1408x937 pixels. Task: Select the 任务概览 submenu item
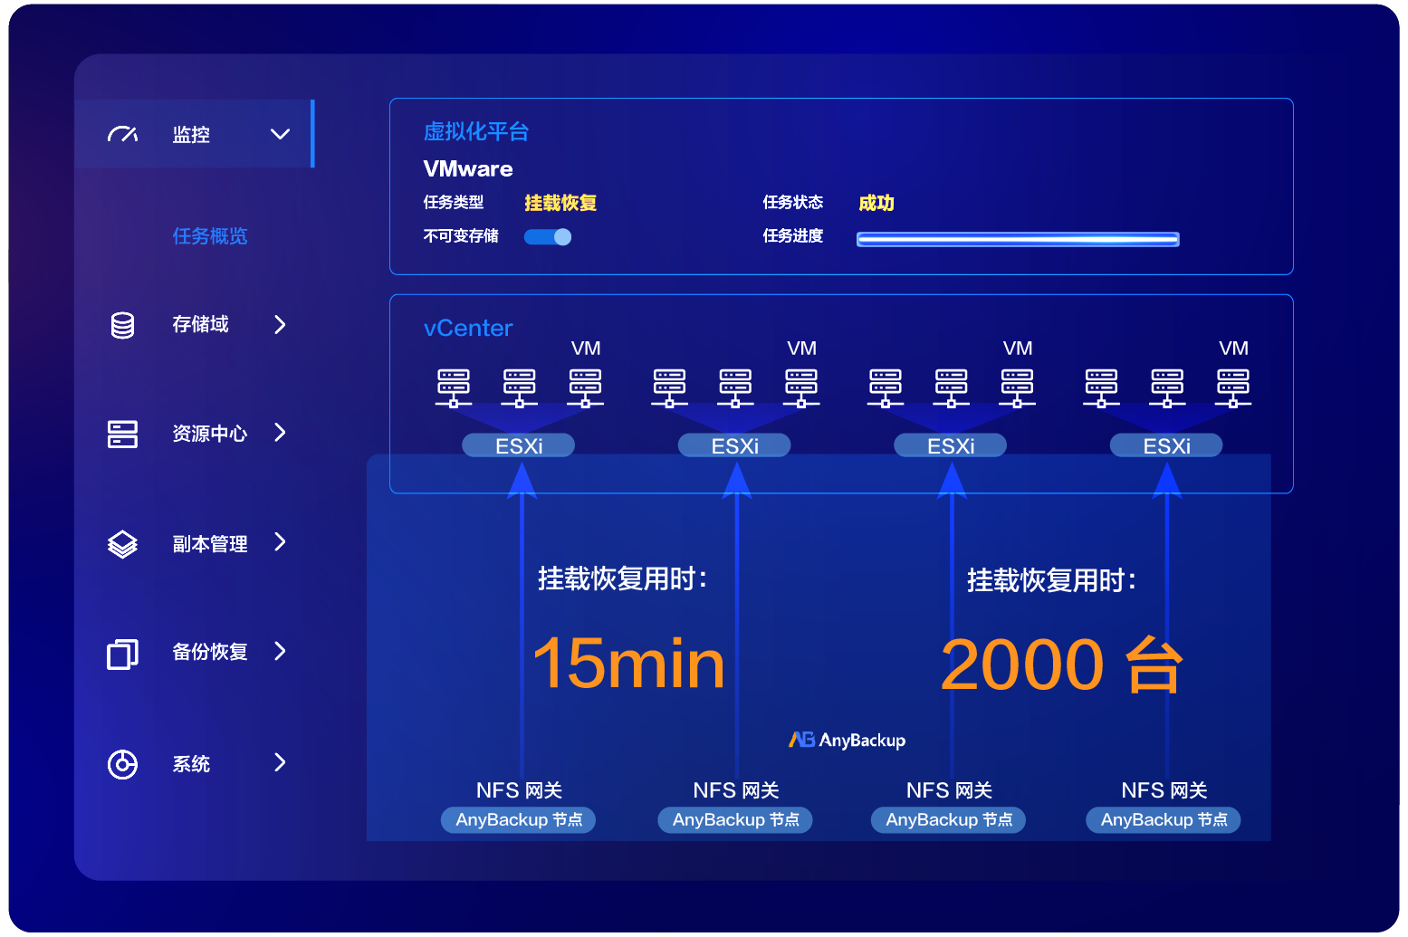[x=210, y=236]
